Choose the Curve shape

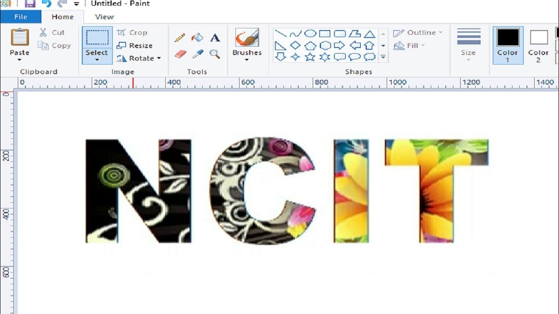point(295,34)
